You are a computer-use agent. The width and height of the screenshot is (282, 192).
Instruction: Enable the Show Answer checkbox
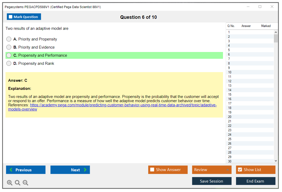tap(152, 170)
